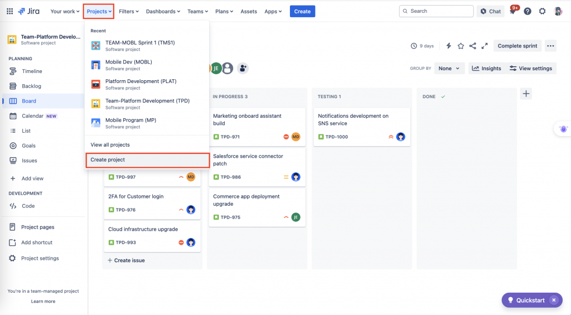This screenshot has width=571, height=315.
Task: Add a new board column plus icon
Action: (x=526, y=94)
